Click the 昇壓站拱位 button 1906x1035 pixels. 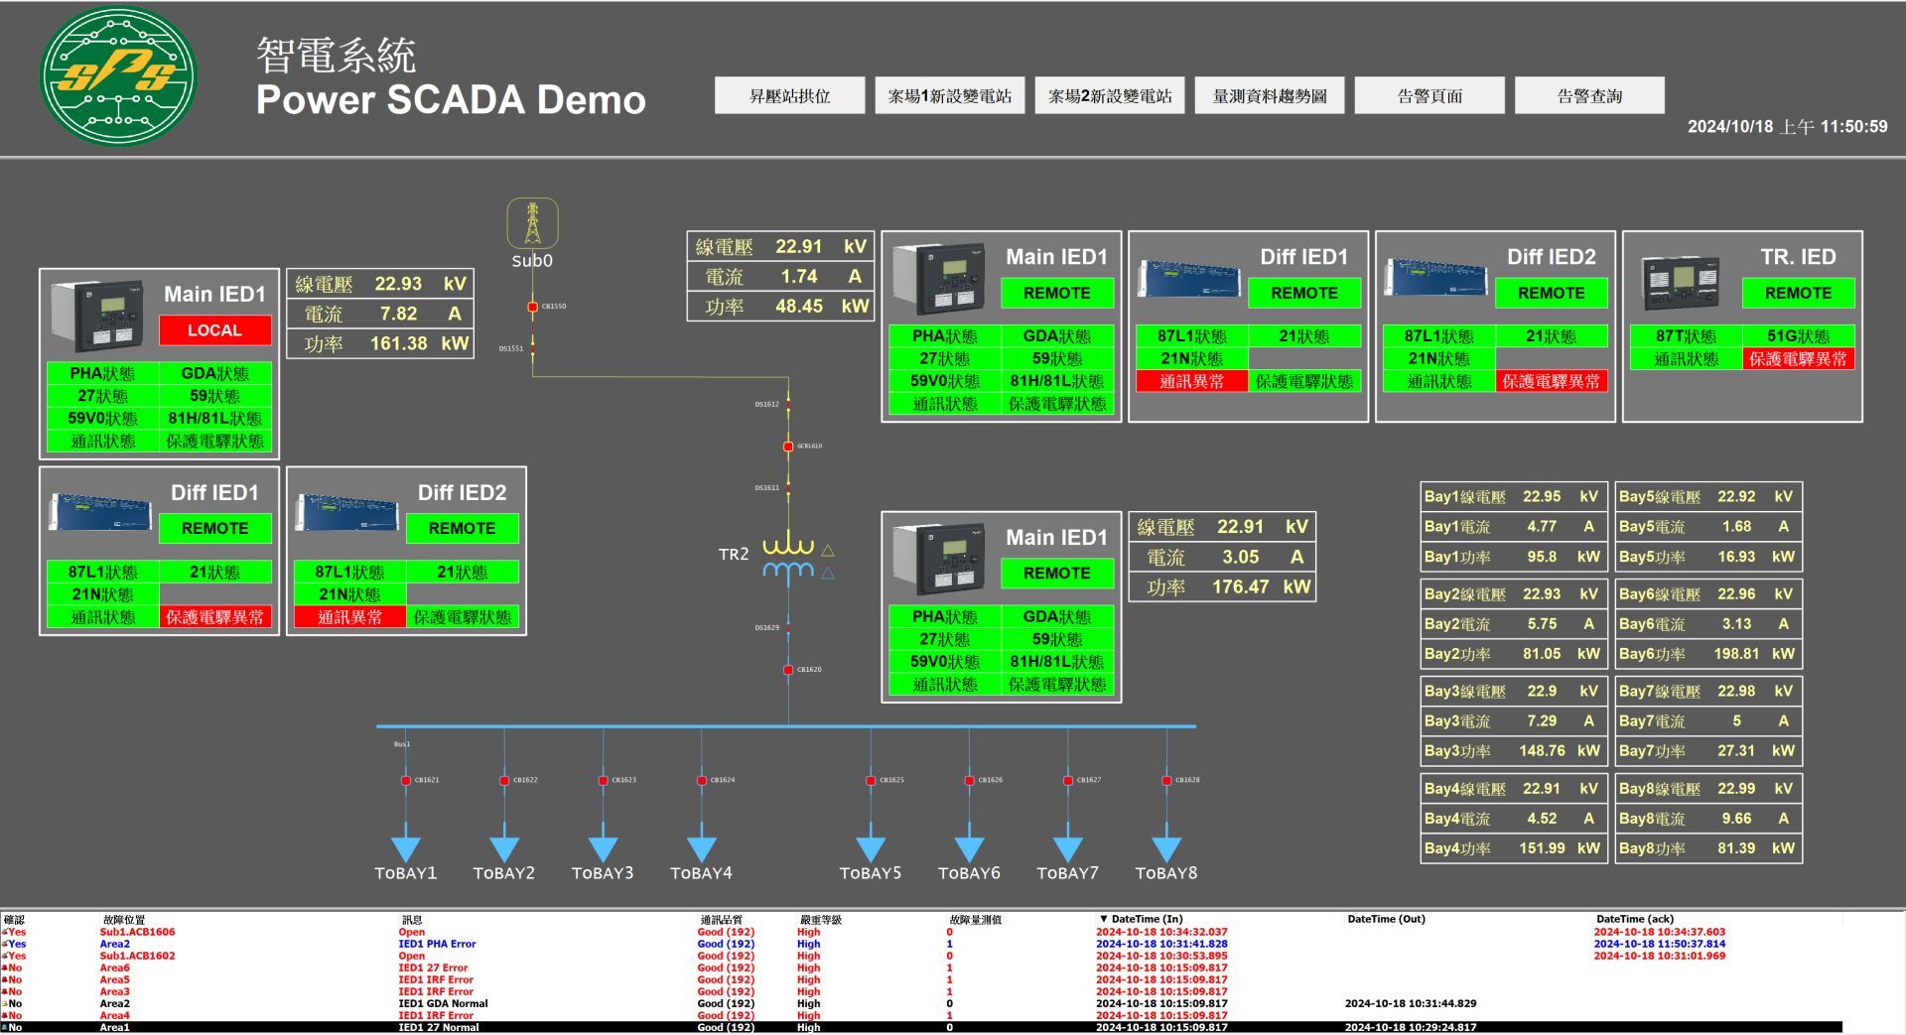click(789, 95)
